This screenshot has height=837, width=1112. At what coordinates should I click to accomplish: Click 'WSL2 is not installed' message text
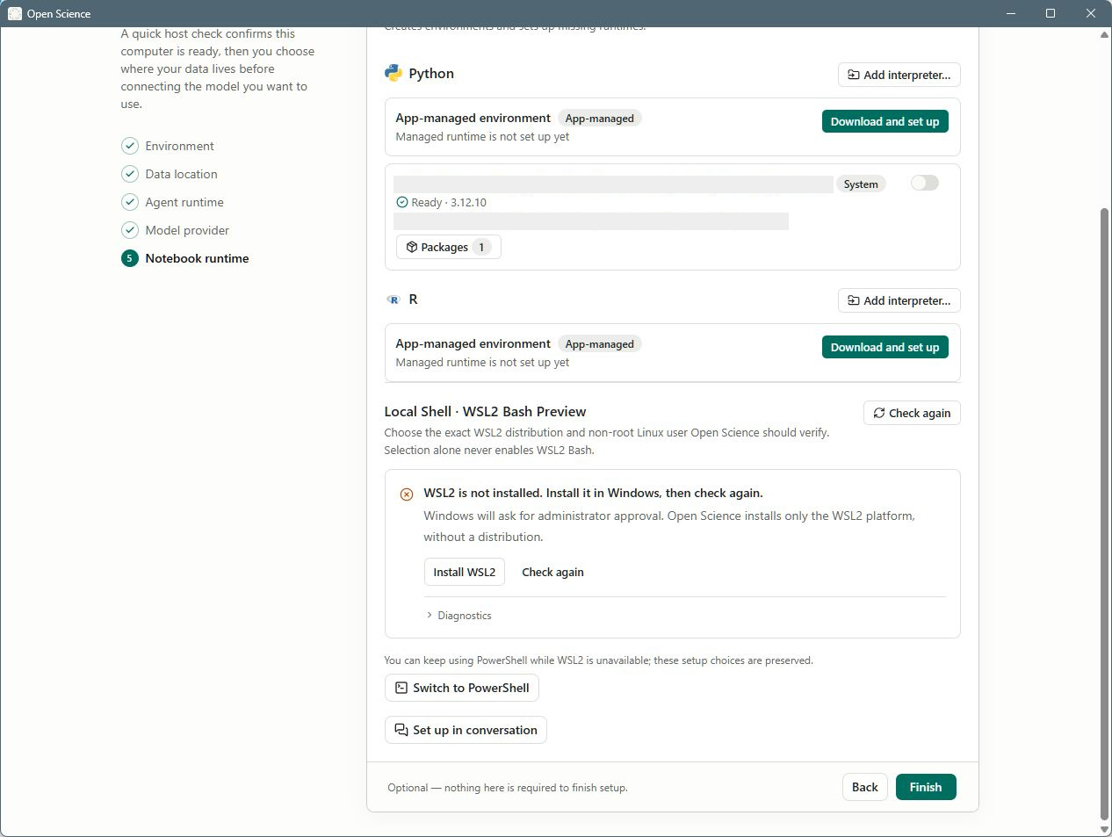[593, 493]
